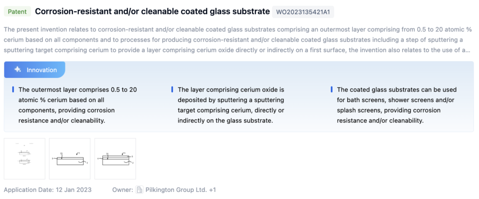Click the blue marker before the first innovation point
The width and height of the screenshot is (479, 199).
(13, 89)
